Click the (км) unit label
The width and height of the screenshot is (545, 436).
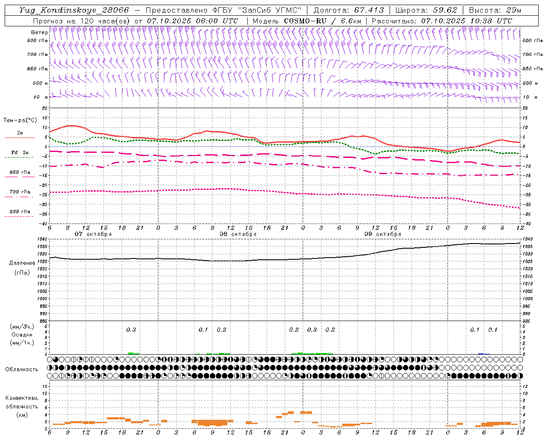(22, 415)
